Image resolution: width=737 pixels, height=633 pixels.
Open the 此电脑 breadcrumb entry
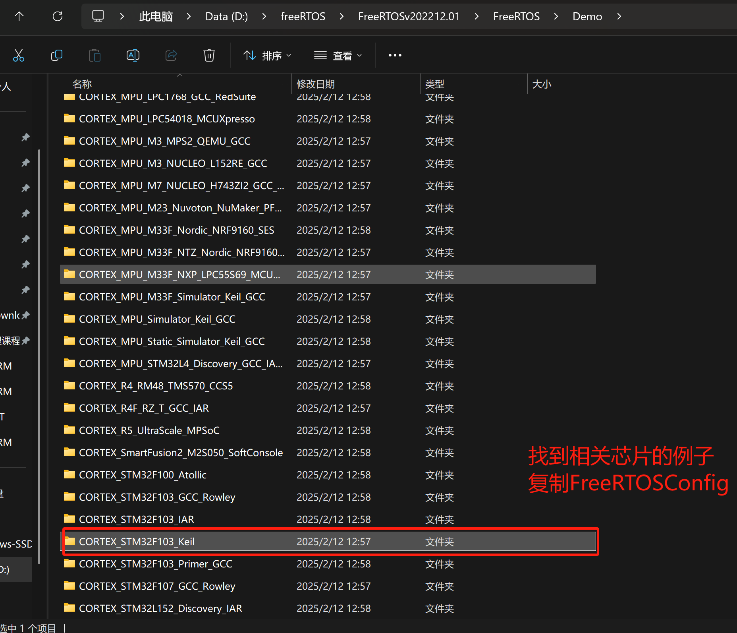[x=156, y=16]
